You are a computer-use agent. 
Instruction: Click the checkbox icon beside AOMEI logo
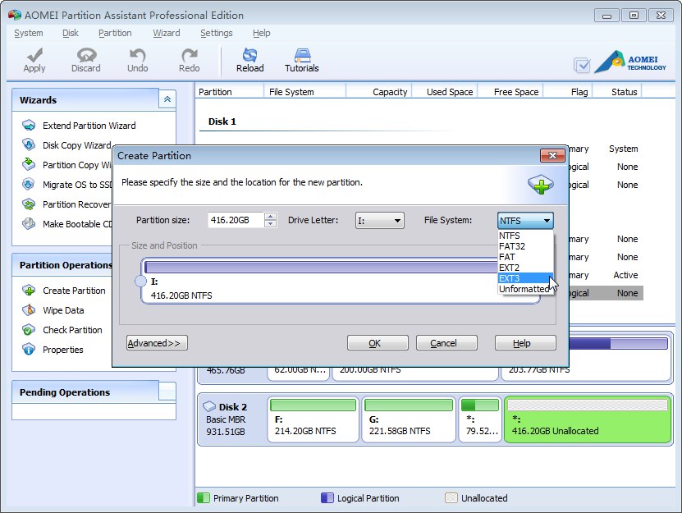[x=582, y=66]
